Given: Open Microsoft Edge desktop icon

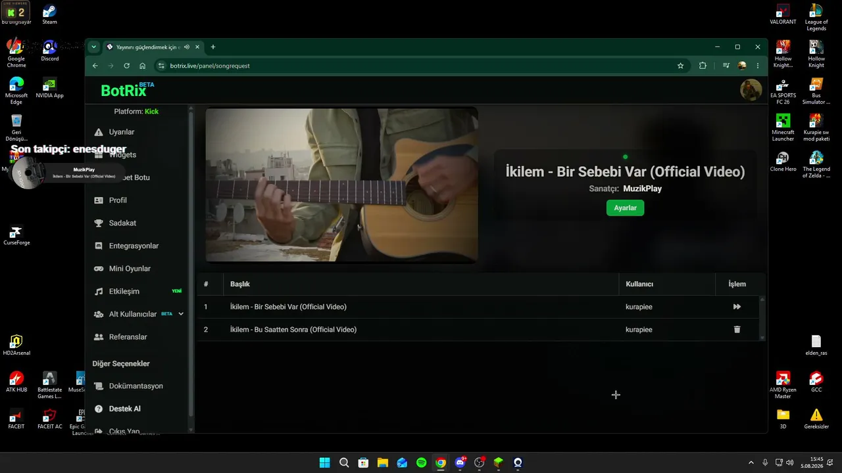Looking at the screenshot, I should (x=16, y=91).
